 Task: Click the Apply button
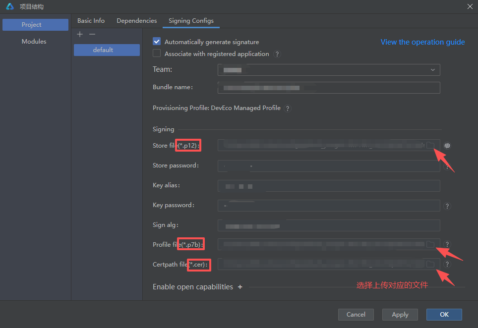click(x=400, y=315)
